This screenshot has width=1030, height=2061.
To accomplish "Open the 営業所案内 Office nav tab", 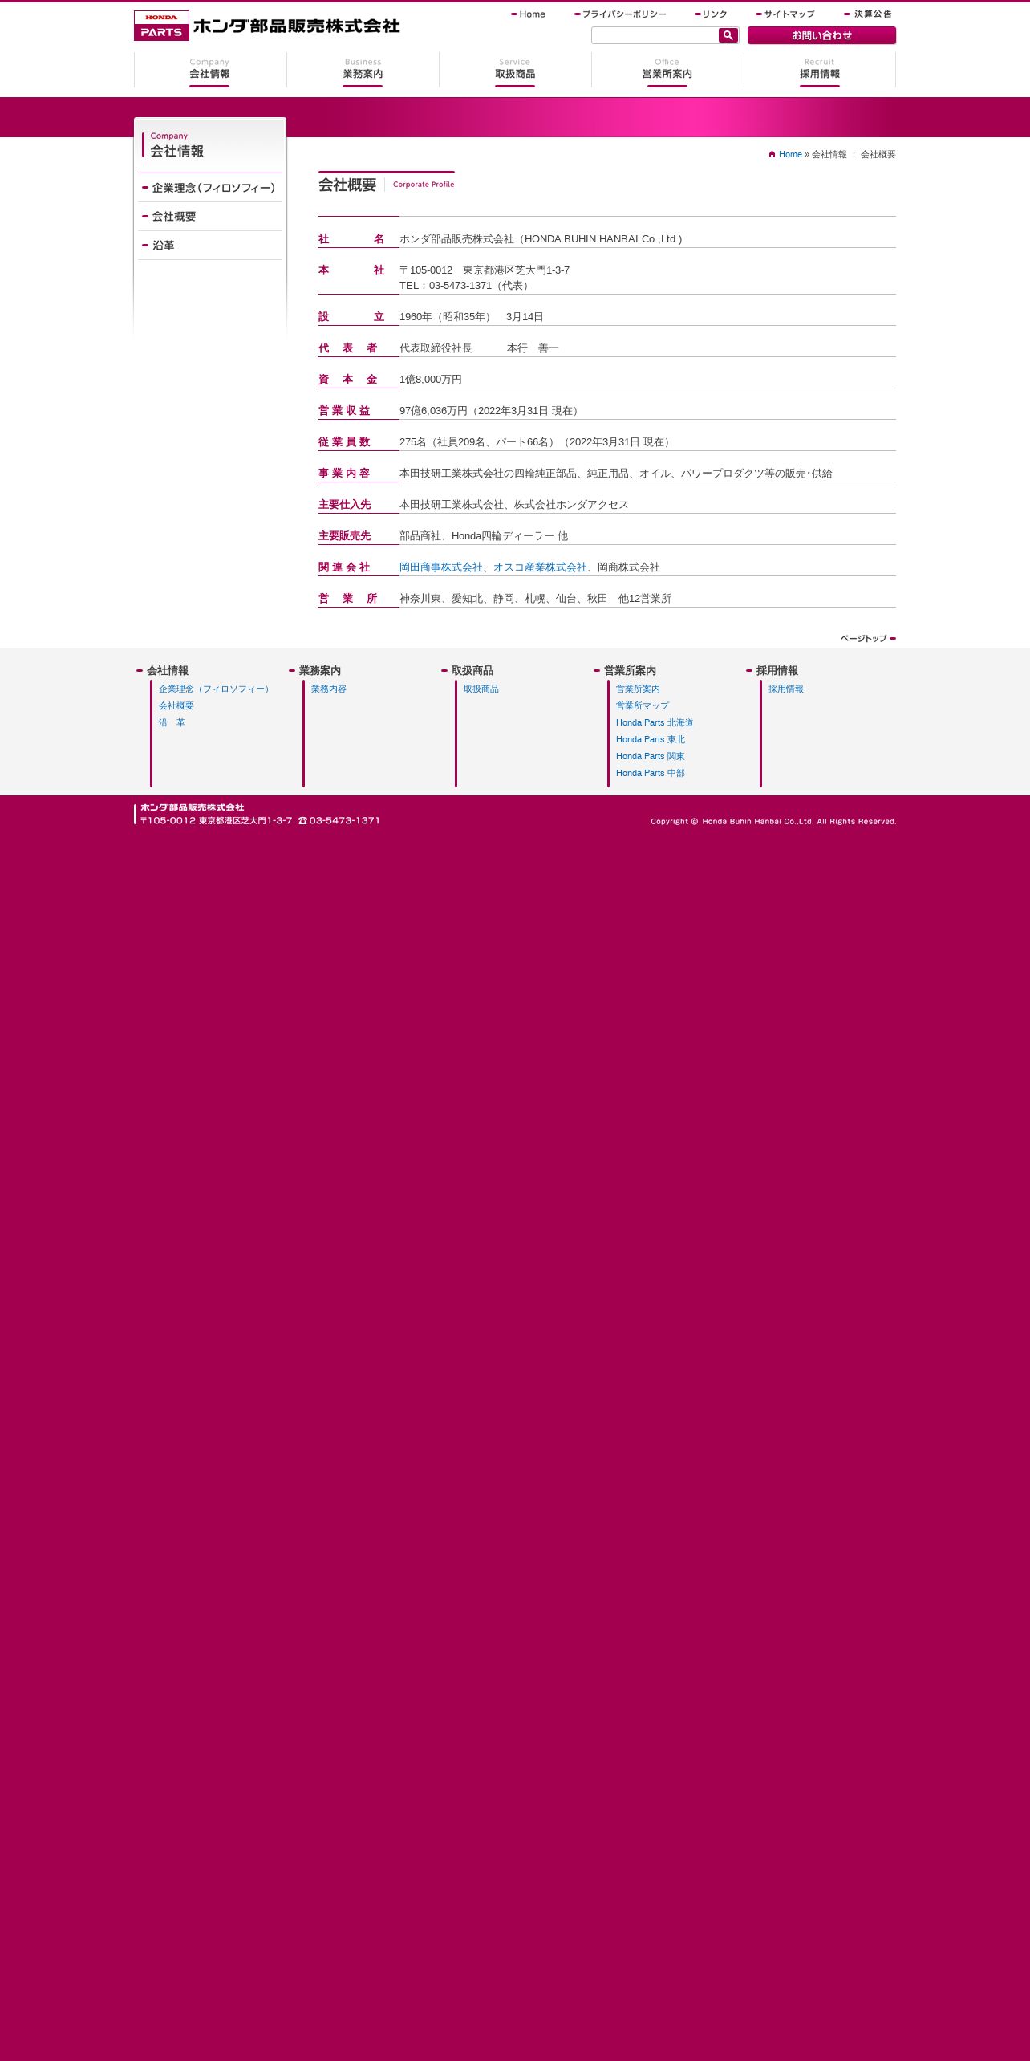I will (667, 71).
